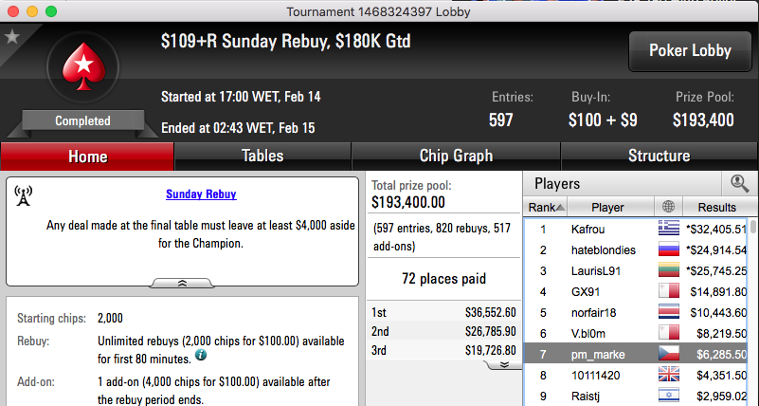The height and width of the screenshot is (406, 759).
Task: Select player pm_marke row
Action: 636,354
